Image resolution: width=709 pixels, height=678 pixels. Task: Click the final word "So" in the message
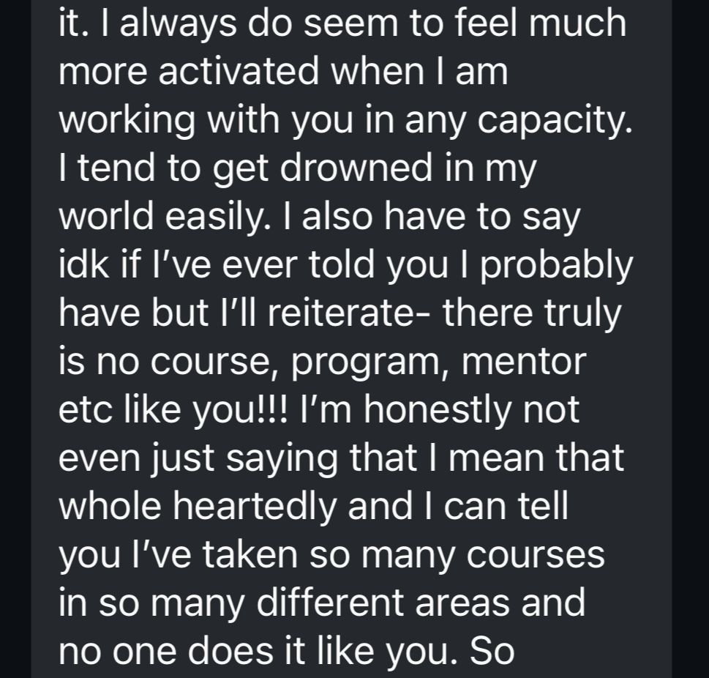[x=492, y=651]
